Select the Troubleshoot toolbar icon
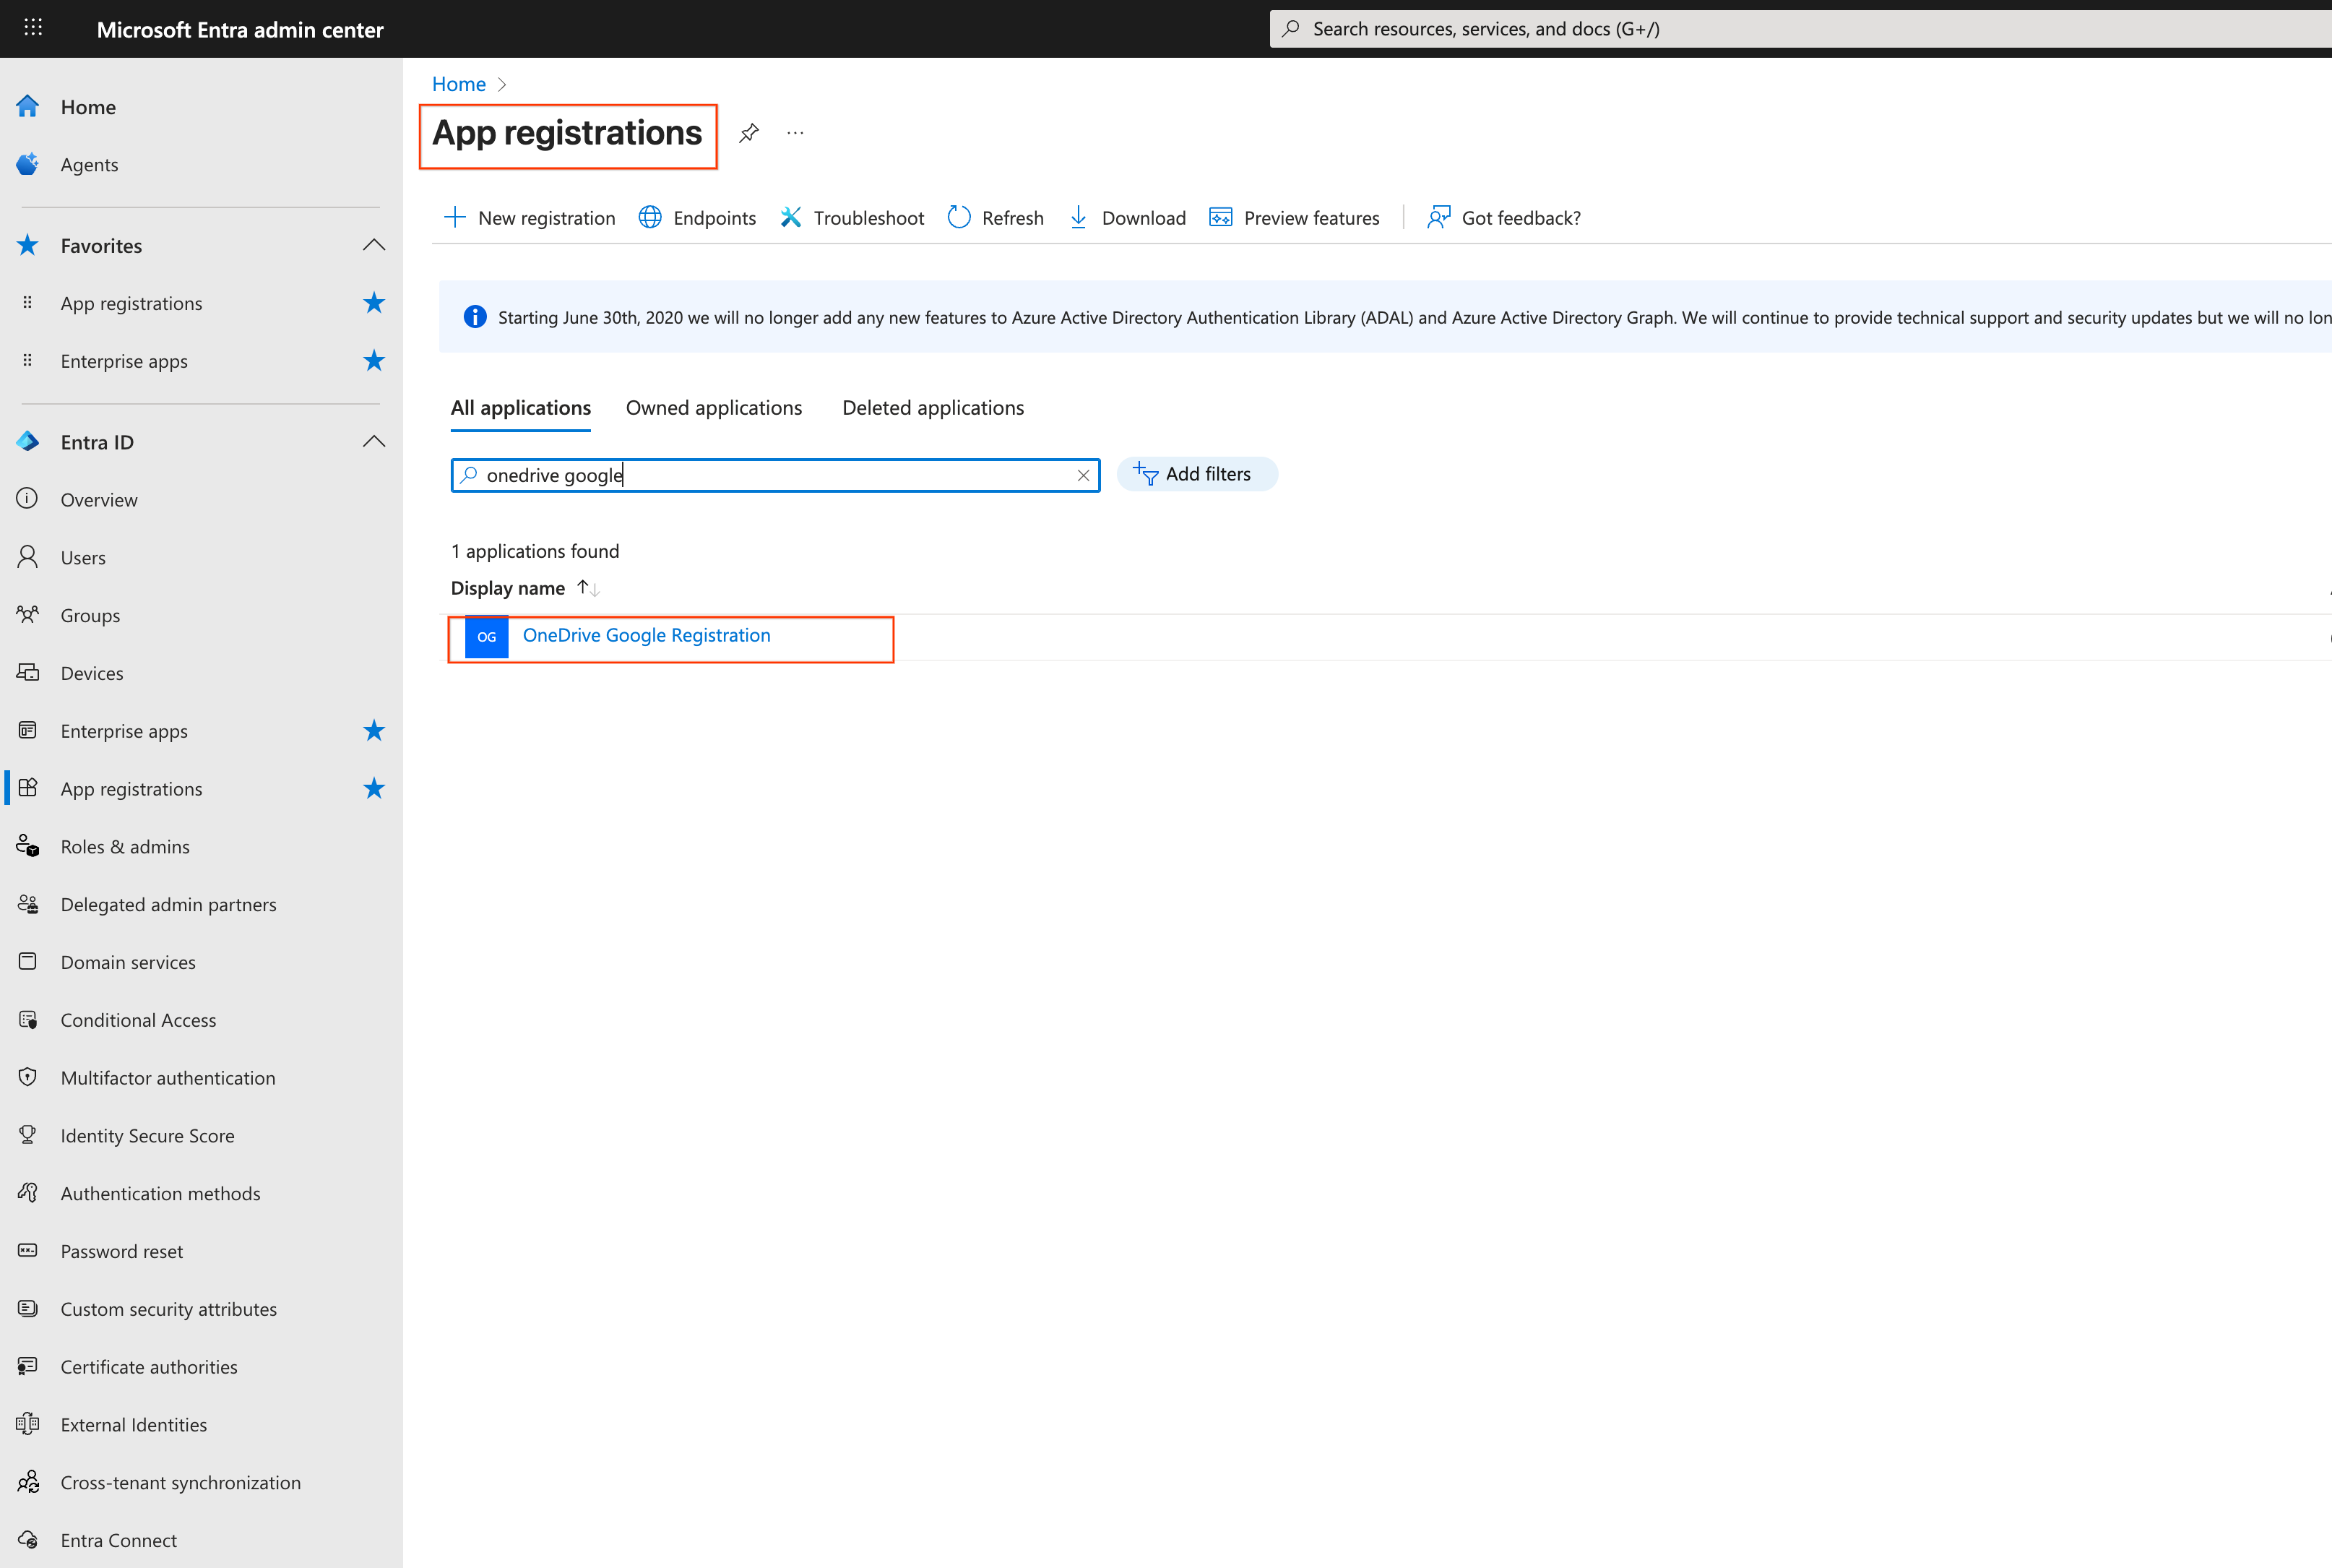Image resolution: width=2332 pixels, height=1568 pixels. (x=790, y=217)
